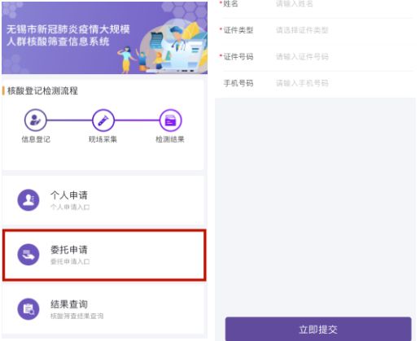Open the 委托申请 hand icon
This screenshot has width=420, height=341.
pos(28,255)
